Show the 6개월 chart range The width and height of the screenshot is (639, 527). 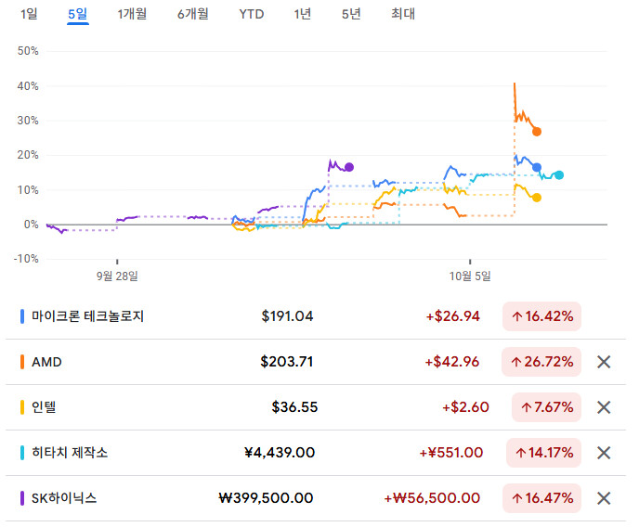192,14
